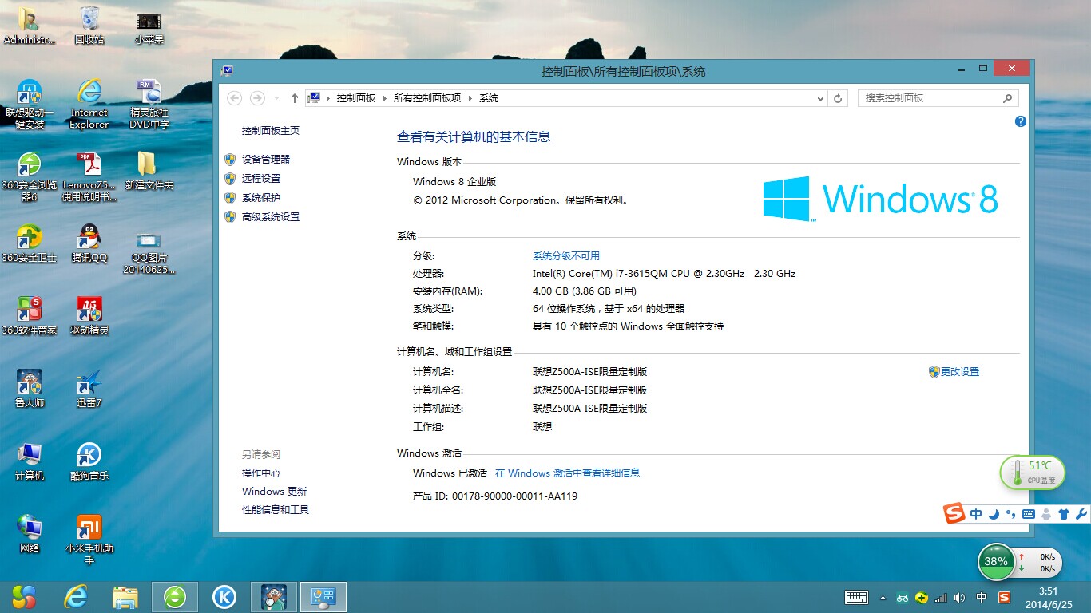1091x613 pixels.
Task: Expand the address bar history dropdown
Action: 820,98
